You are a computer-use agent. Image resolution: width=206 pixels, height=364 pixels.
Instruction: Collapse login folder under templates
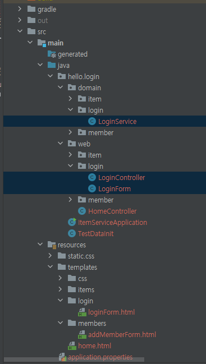pyautogui.click(x=61, y=301)
